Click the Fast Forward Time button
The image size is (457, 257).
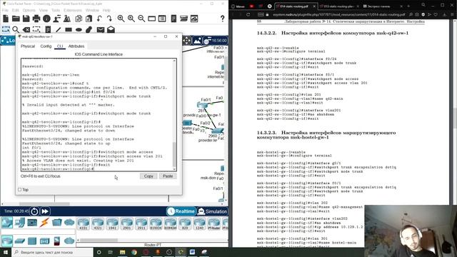45,211
